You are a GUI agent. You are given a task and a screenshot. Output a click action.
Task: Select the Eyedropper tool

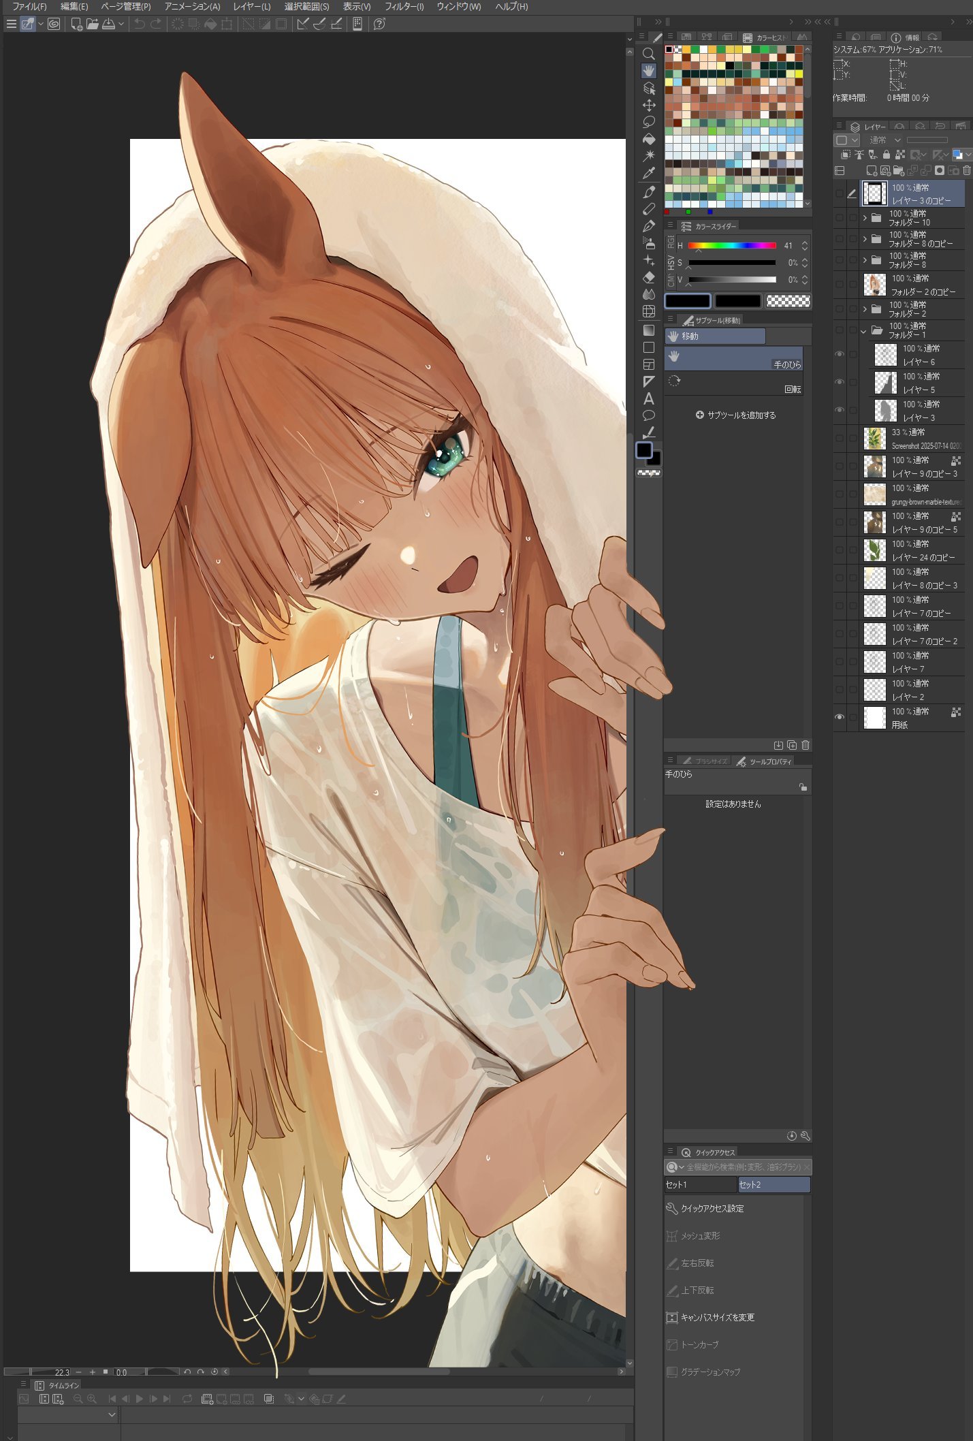pos(649,174)
